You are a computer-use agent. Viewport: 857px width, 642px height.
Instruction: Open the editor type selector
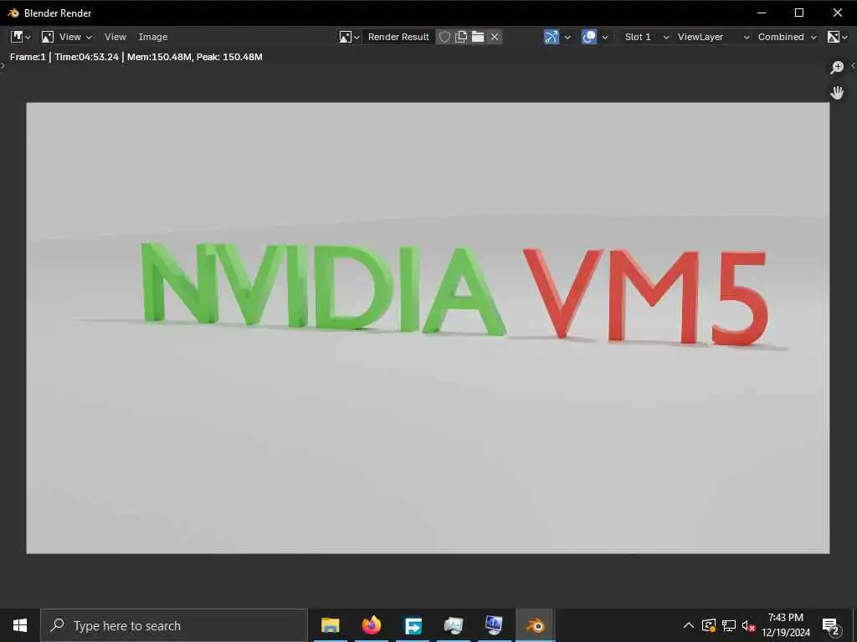(x=20, y=37)
